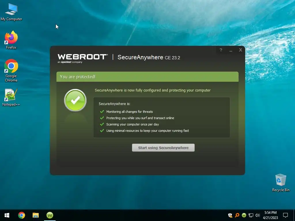
Task: Open File Explorer from the taskbar
Action: tap(35, 215)
